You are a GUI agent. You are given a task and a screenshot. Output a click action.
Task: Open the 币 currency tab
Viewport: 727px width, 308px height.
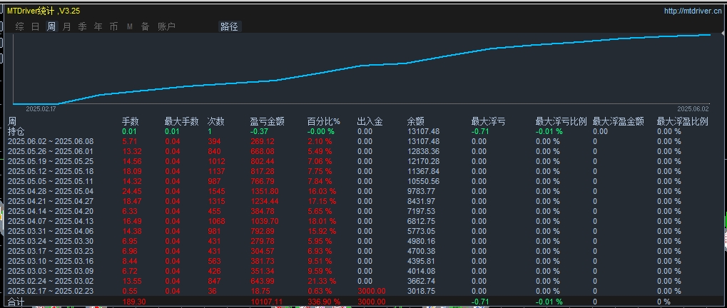(x=114, y=26)
